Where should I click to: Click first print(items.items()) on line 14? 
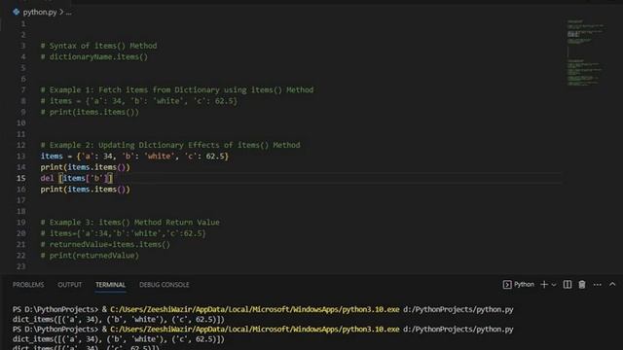click(85, 167)
